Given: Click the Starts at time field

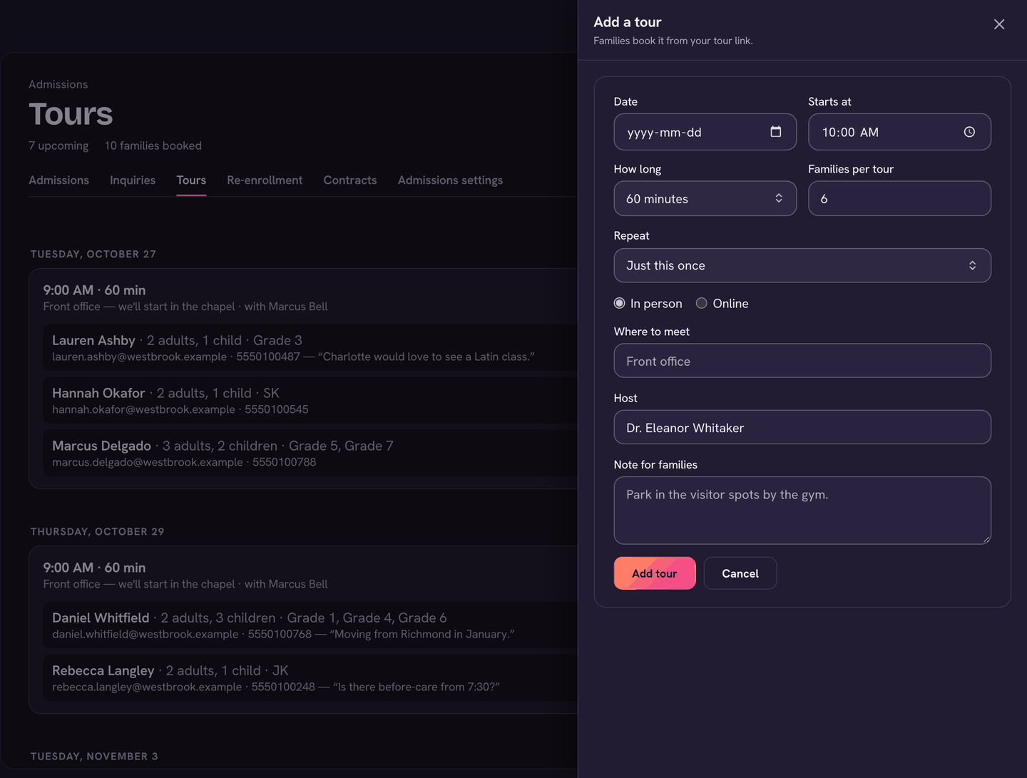Looking at the screenshot, I should click(x=899, y=132).
